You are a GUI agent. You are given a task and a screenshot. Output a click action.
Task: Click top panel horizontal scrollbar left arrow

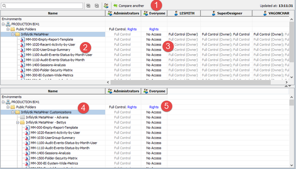coord(108,82)
